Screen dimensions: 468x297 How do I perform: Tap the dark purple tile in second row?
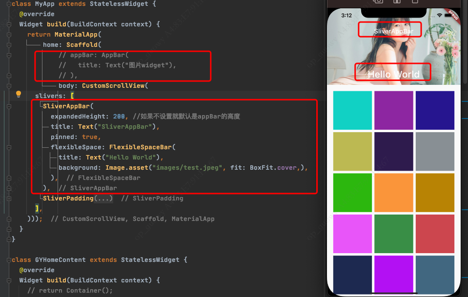(x=394, y=152)
